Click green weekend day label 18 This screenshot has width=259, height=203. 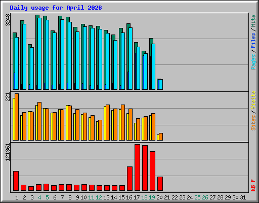144,197
